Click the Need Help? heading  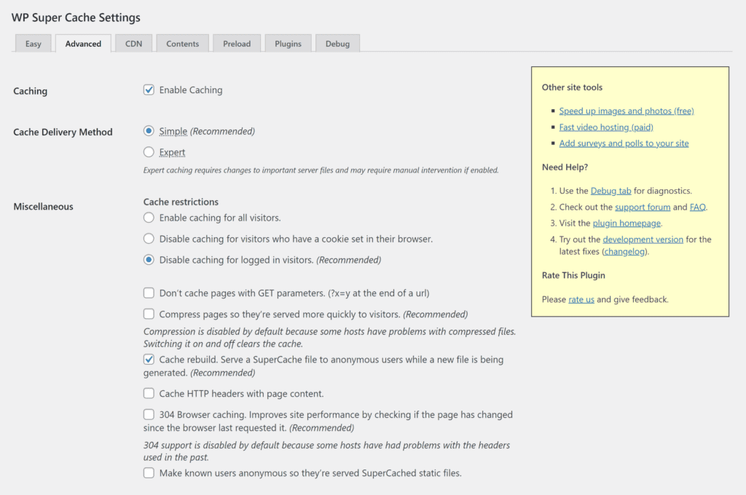point(565,167)
